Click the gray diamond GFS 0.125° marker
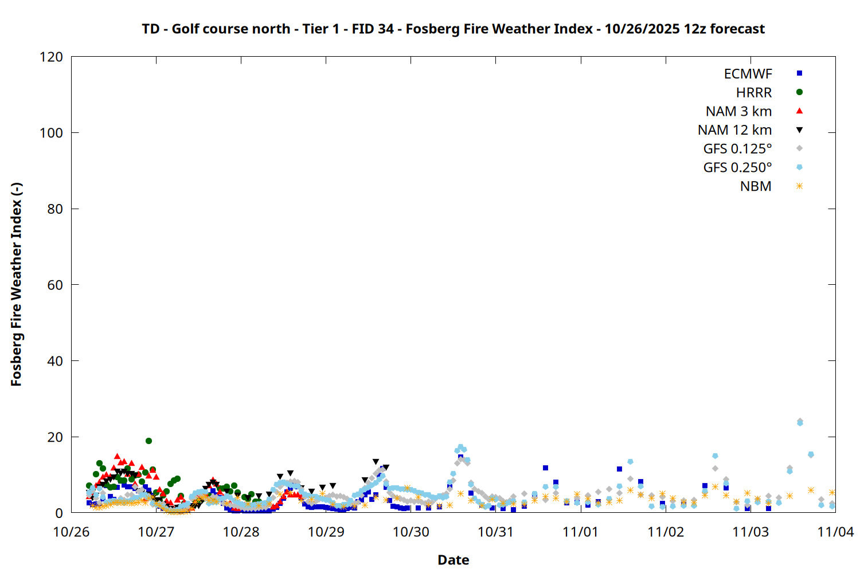860x573 pixels. coord(799,148)
